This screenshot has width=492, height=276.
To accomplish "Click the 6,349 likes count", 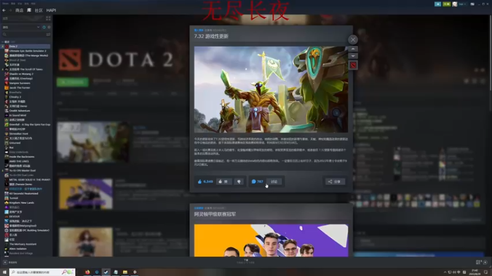I will (x=208, y=182).
